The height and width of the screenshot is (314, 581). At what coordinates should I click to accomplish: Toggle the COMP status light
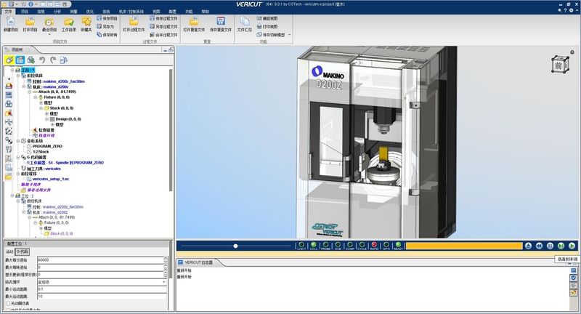coord(350,245)
